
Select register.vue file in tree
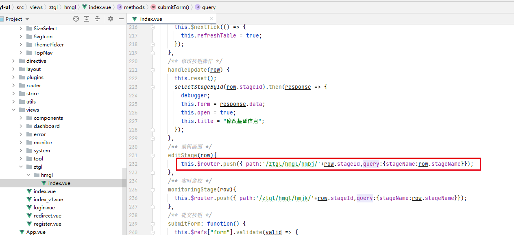[x=47, y=224]
